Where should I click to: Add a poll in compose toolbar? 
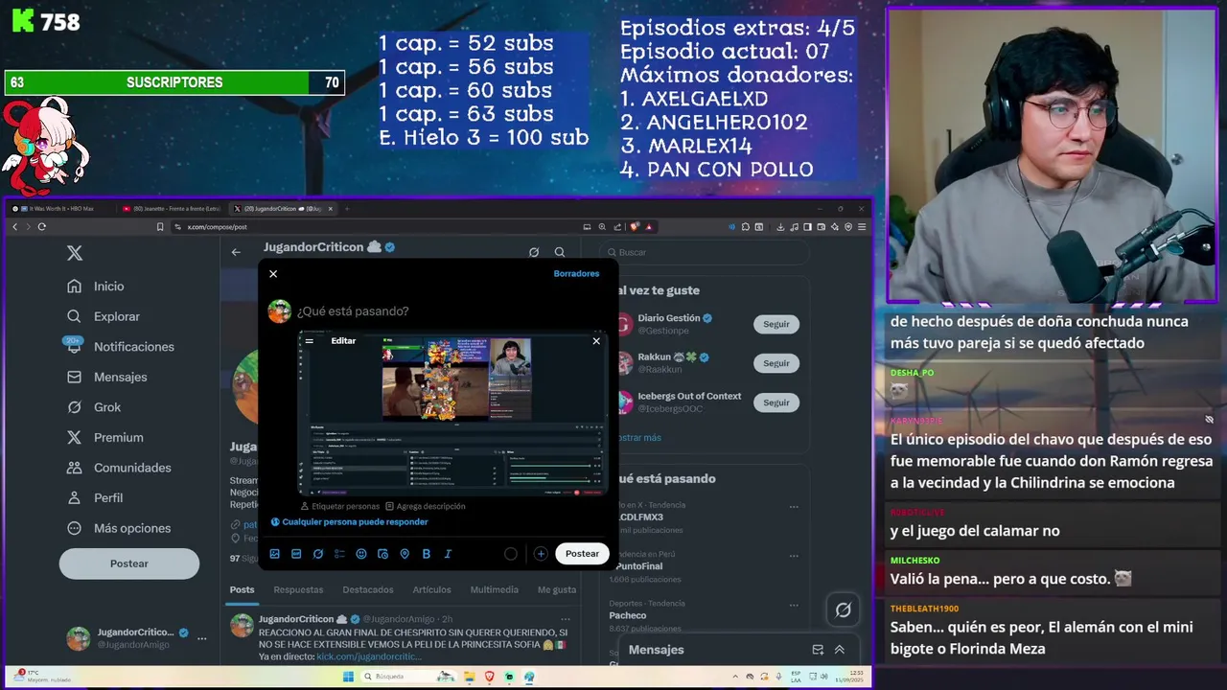pos(339,554)
